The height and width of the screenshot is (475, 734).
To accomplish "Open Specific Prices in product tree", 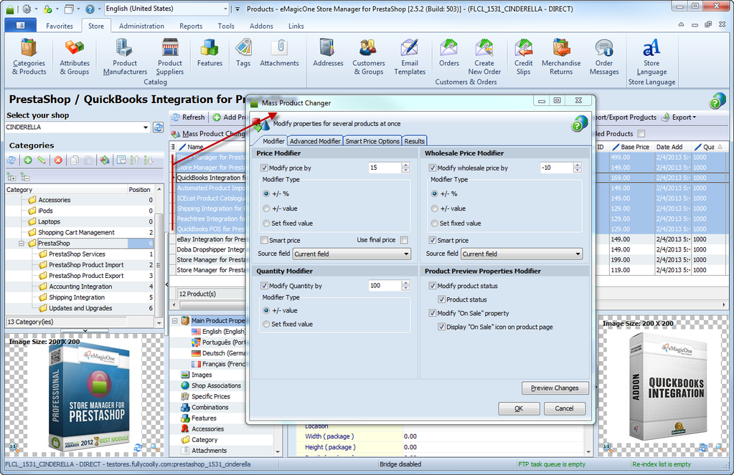I will 211,396.
